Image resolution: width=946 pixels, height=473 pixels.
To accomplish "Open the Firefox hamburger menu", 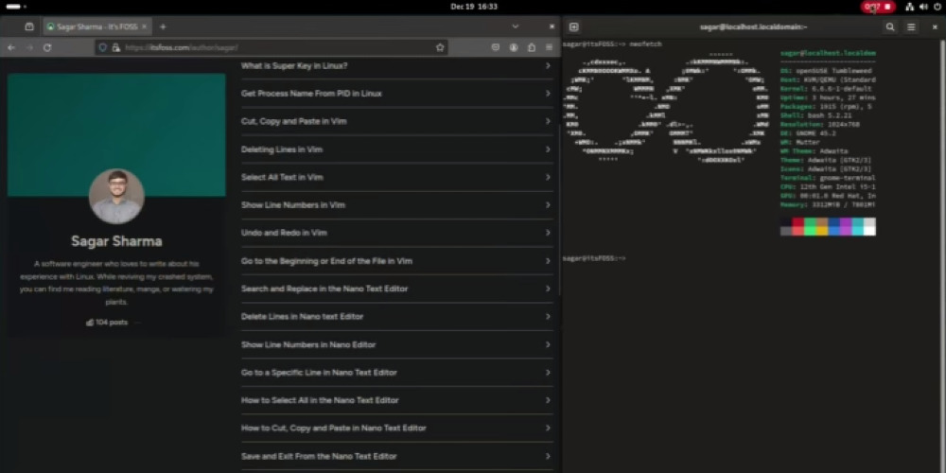I will (549, 47).
